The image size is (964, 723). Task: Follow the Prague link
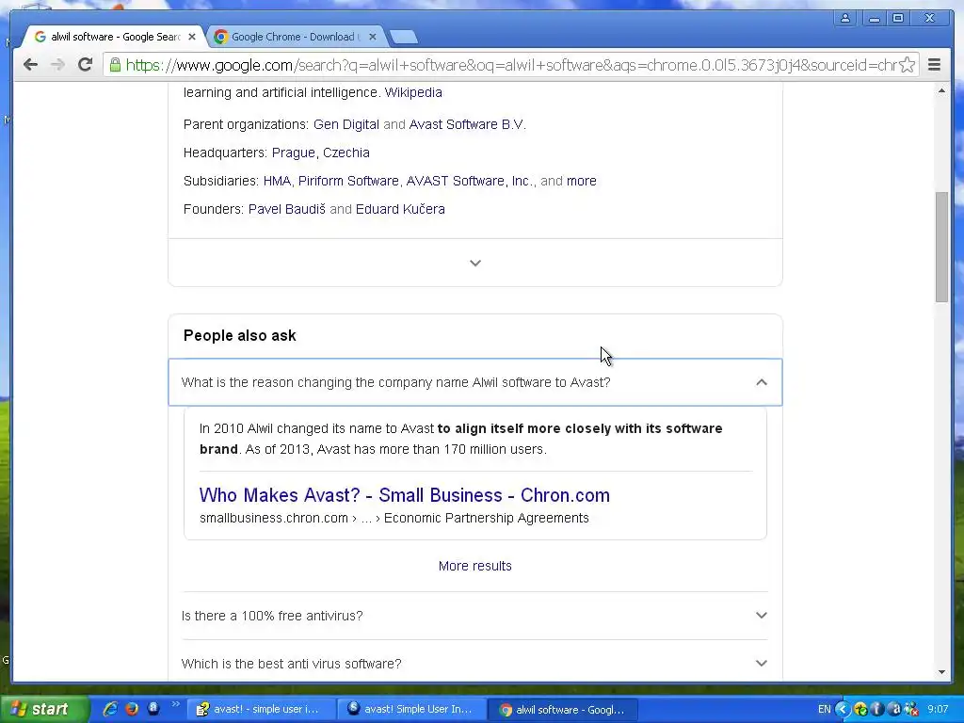pyautogui.click(x=294, y=153)
